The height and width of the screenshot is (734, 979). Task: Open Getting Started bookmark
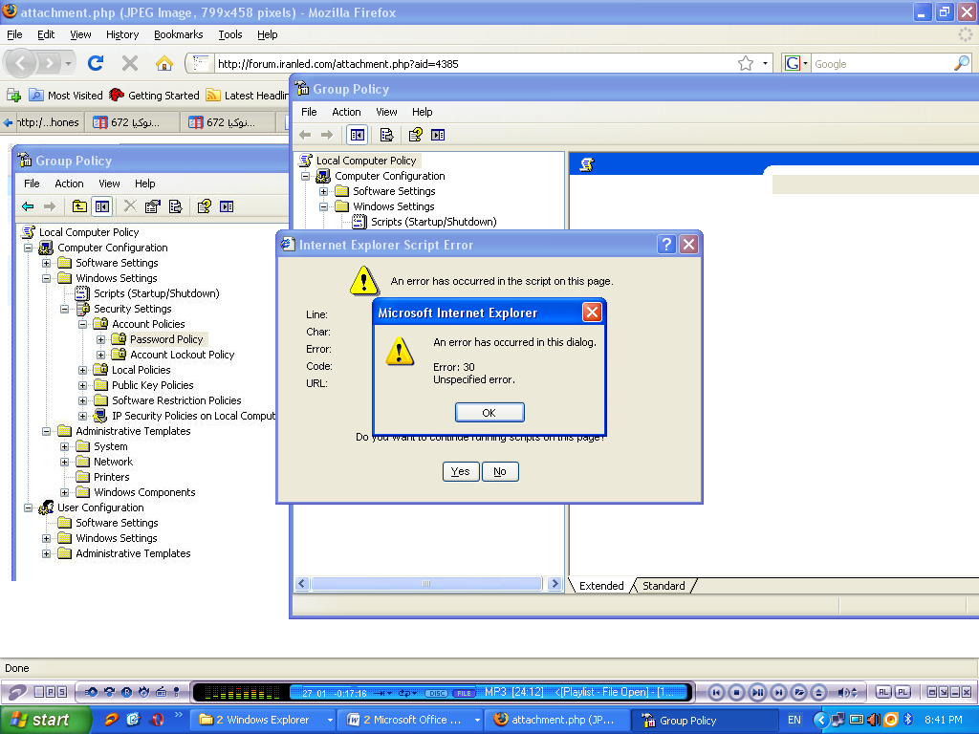click(x=154, y=95)
